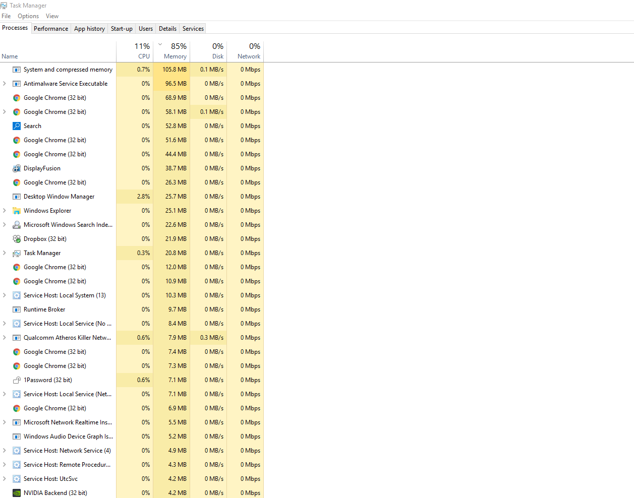Screen dimensions: 634x498
Task: Click the Windows Explorer folder icon
Action: (17, 211)
